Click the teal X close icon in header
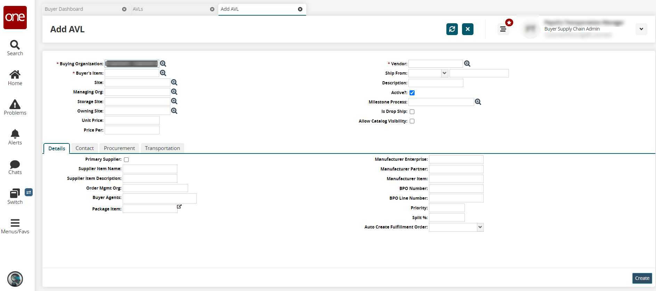The image size is (656, 291). point(468,29)
